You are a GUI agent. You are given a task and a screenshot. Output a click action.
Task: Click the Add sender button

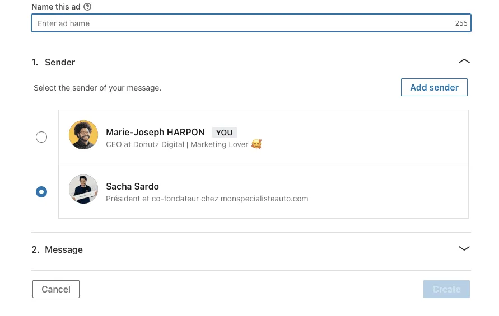(x=434, y=87)
